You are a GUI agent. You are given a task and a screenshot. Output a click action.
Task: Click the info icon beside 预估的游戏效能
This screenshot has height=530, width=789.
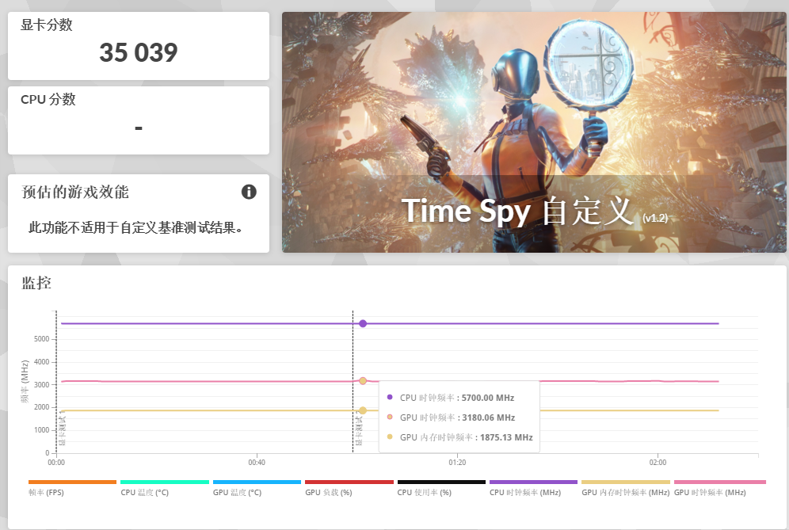pos(249,192)
